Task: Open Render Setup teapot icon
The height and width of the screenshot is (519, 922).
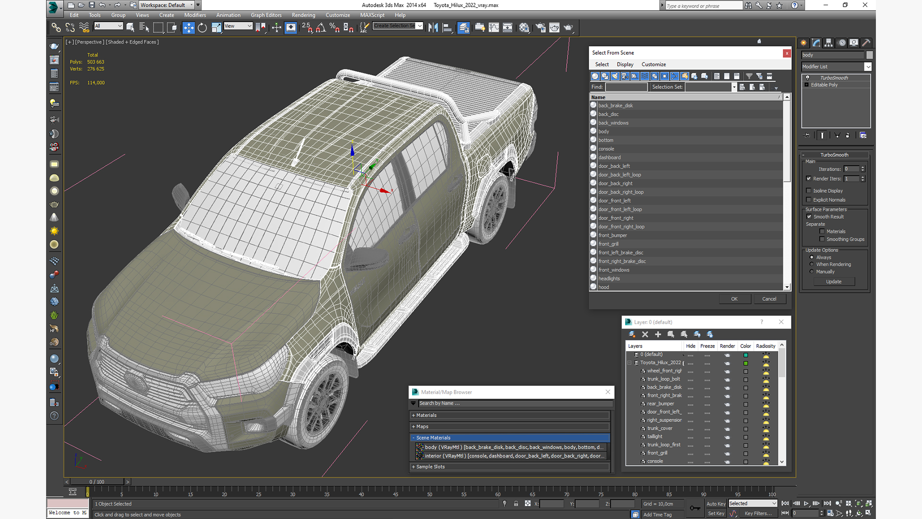Action: tap(541, 27)
